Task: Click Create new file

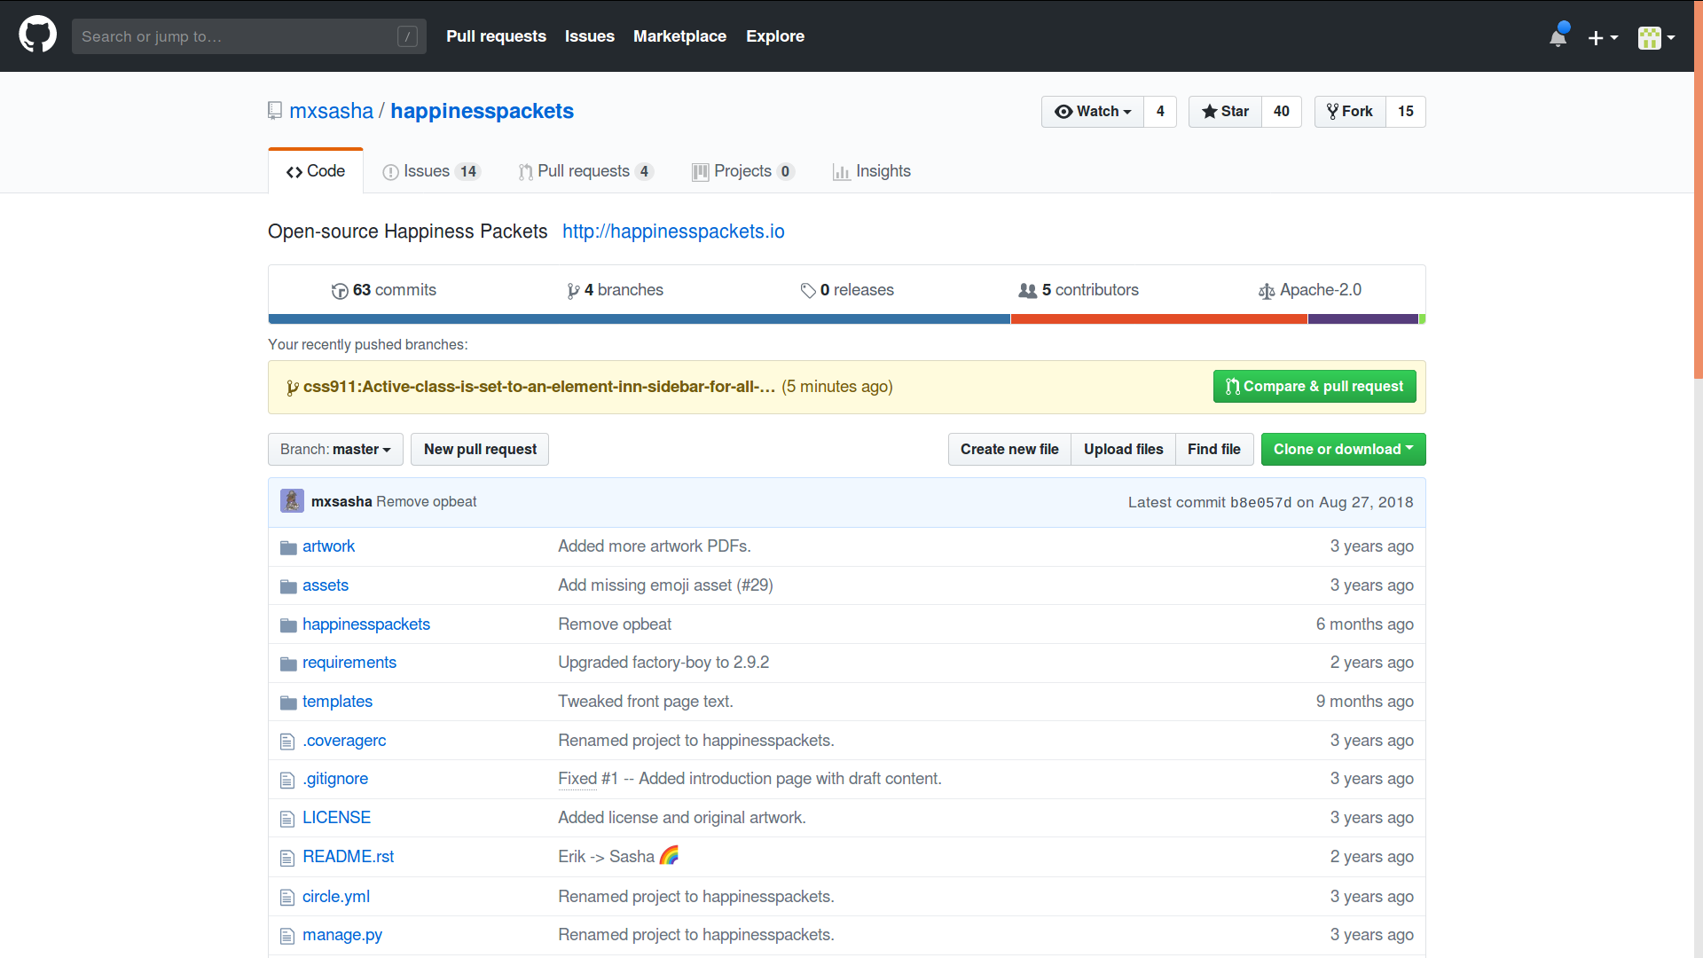Action: click(1009, 450)
